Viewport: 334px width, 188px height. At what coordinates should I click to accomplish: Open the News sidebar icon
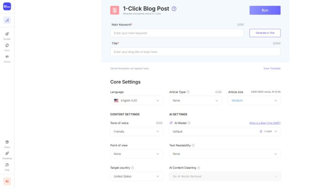coord(7,142)
